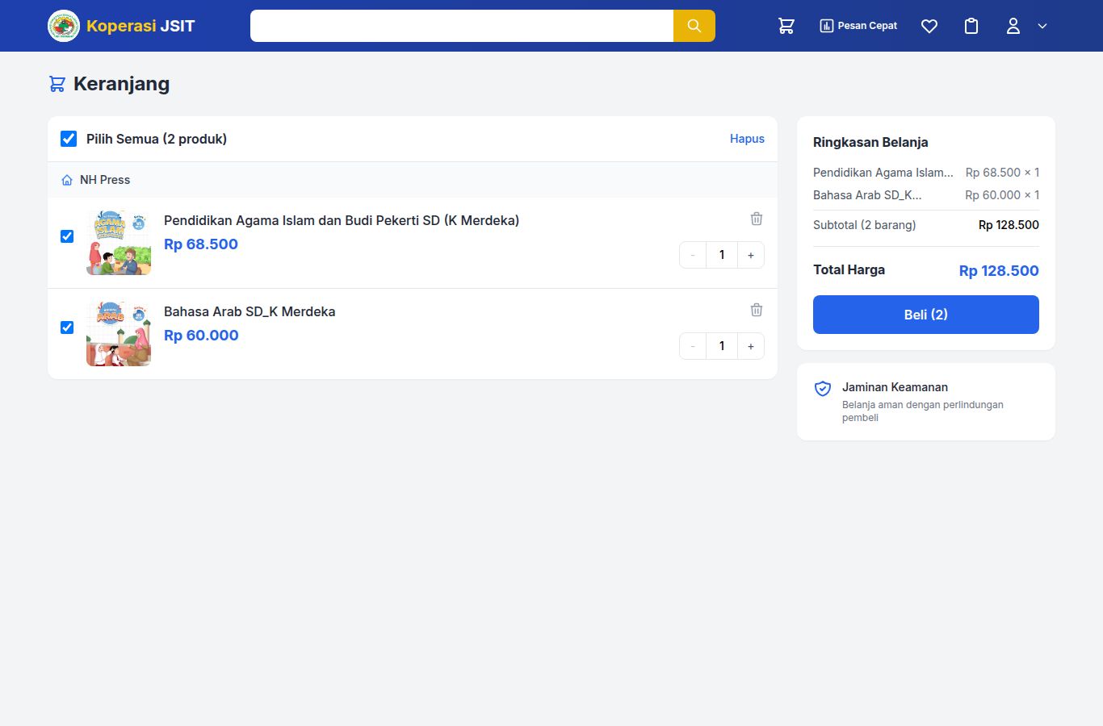
Task: Click the Total Harga Rp 128.500 amount
Action: click(999, 271)
